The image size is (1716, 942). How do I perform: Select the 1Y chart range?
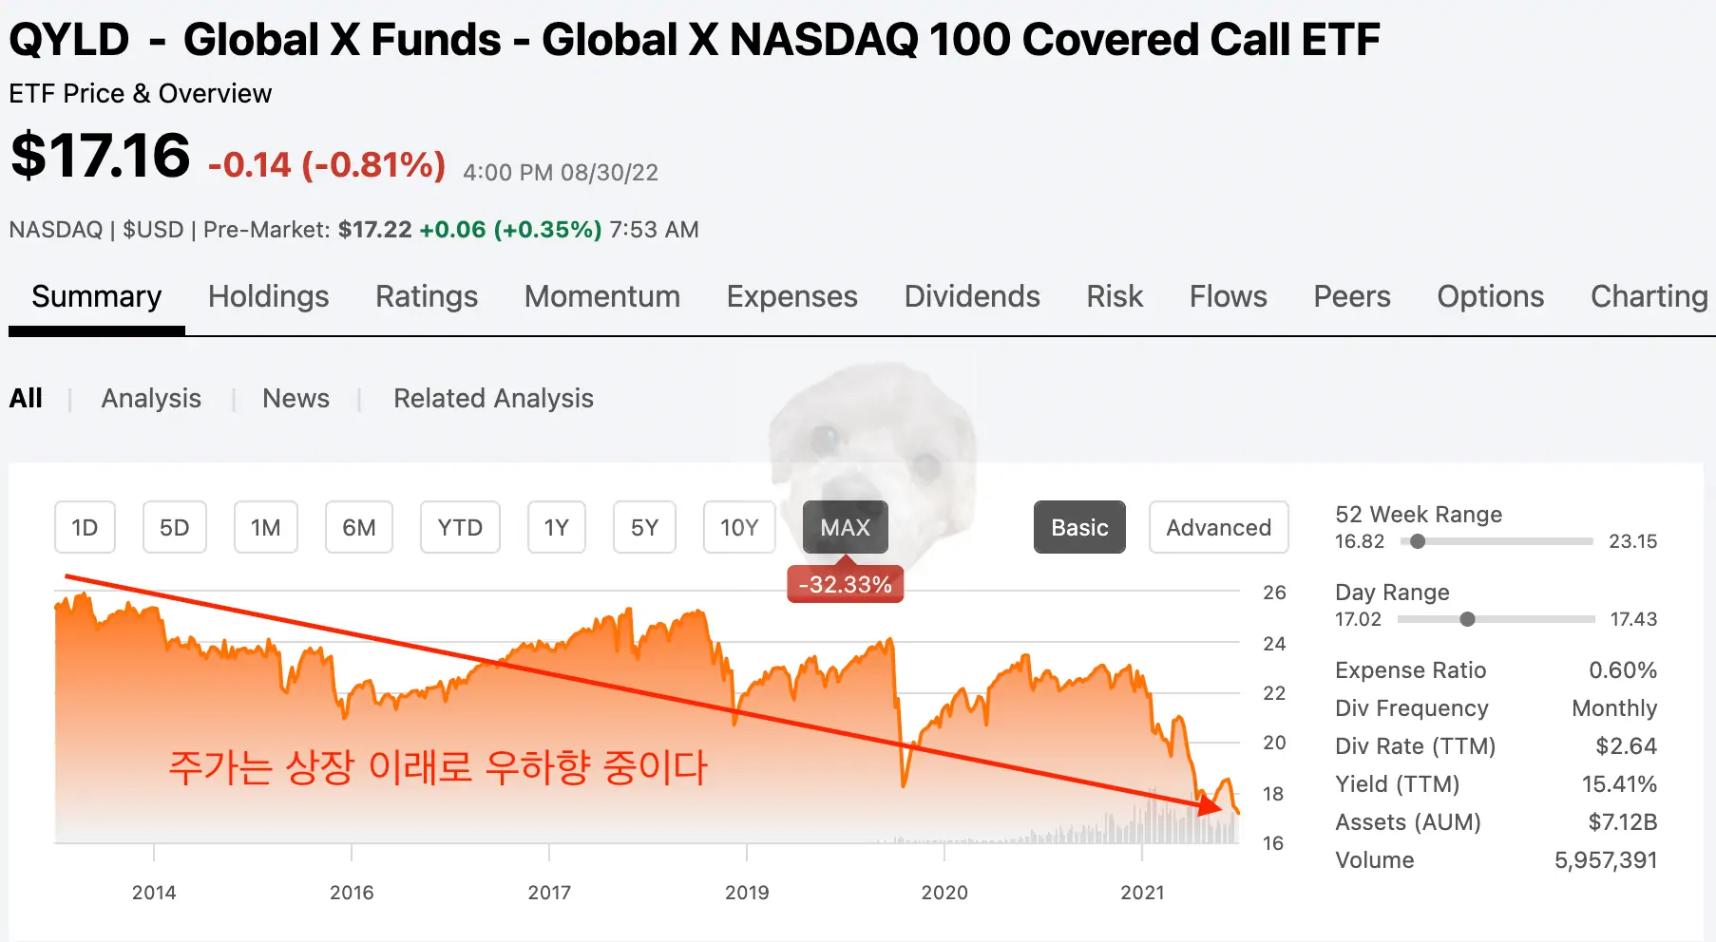(556, 527)
